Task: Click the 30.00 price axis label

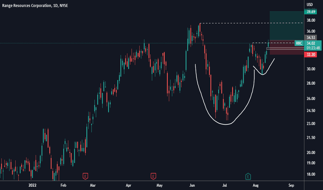Action: 311,69
